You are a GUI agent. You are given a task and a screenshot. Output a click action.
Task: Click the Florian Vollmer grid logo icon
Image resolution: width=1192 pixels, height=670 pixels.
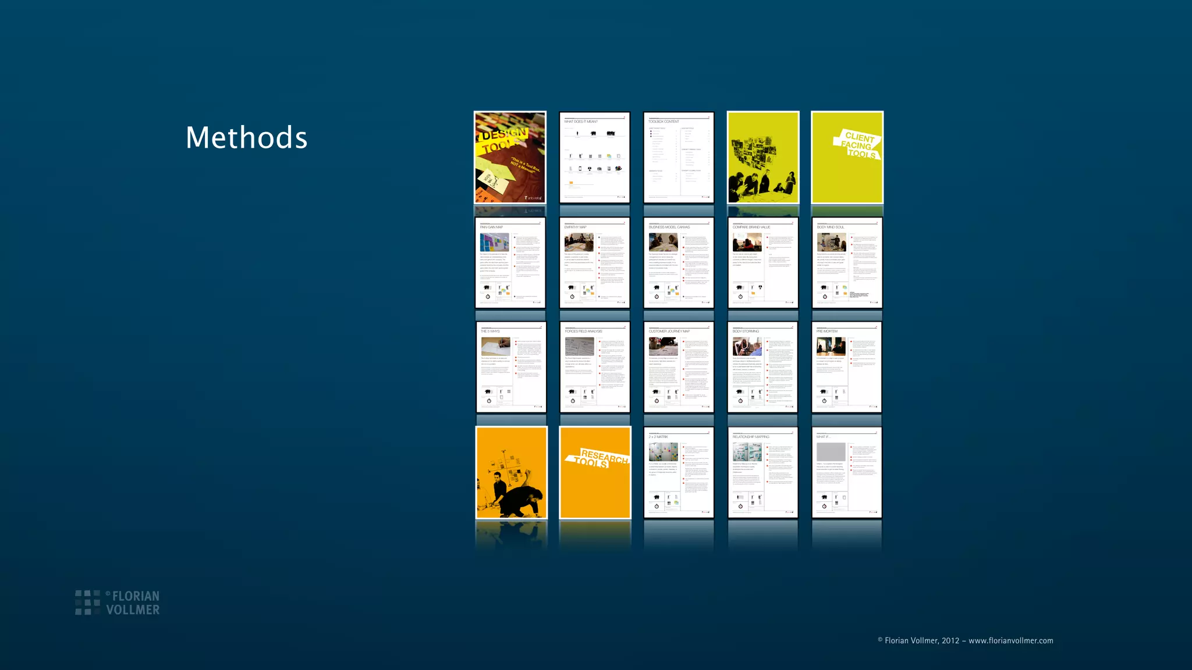[x=87, y=603]
